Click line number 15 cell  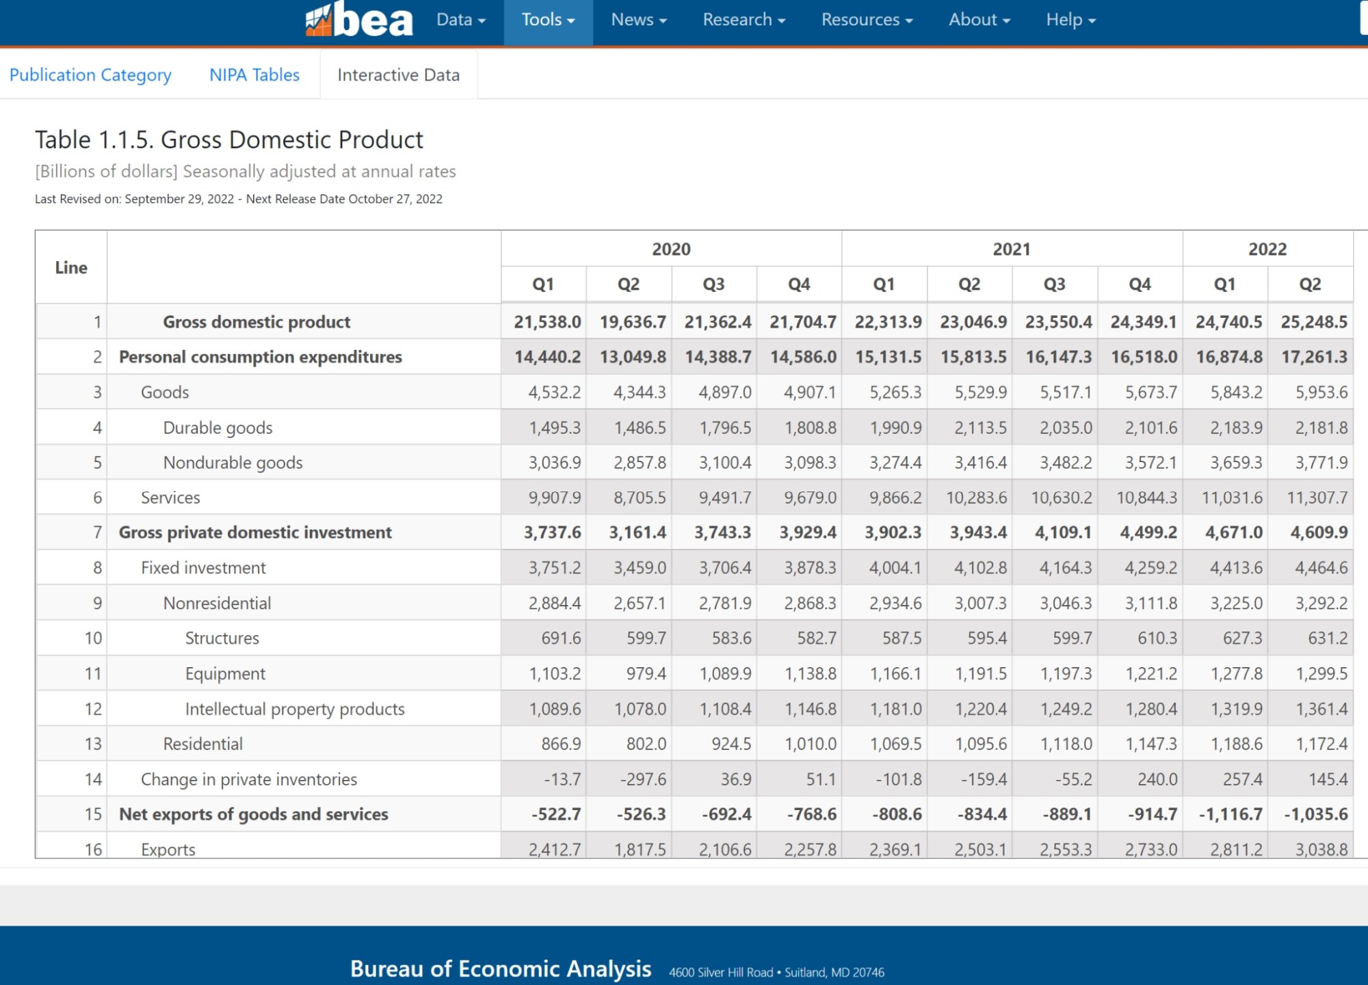(x=71, y=814)
